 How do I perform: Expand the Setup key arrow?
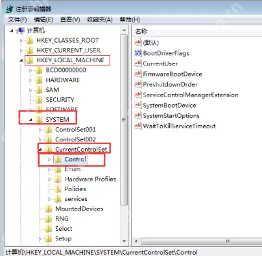[x=40, y=239]
